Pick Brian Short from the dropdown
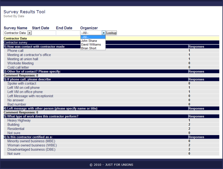The image size is (223, 169). (x=89, y=48)
